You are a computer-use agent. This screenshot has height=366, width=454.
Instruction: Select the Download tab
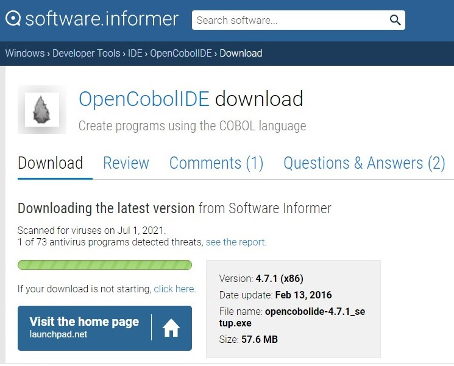click(51, 163)
